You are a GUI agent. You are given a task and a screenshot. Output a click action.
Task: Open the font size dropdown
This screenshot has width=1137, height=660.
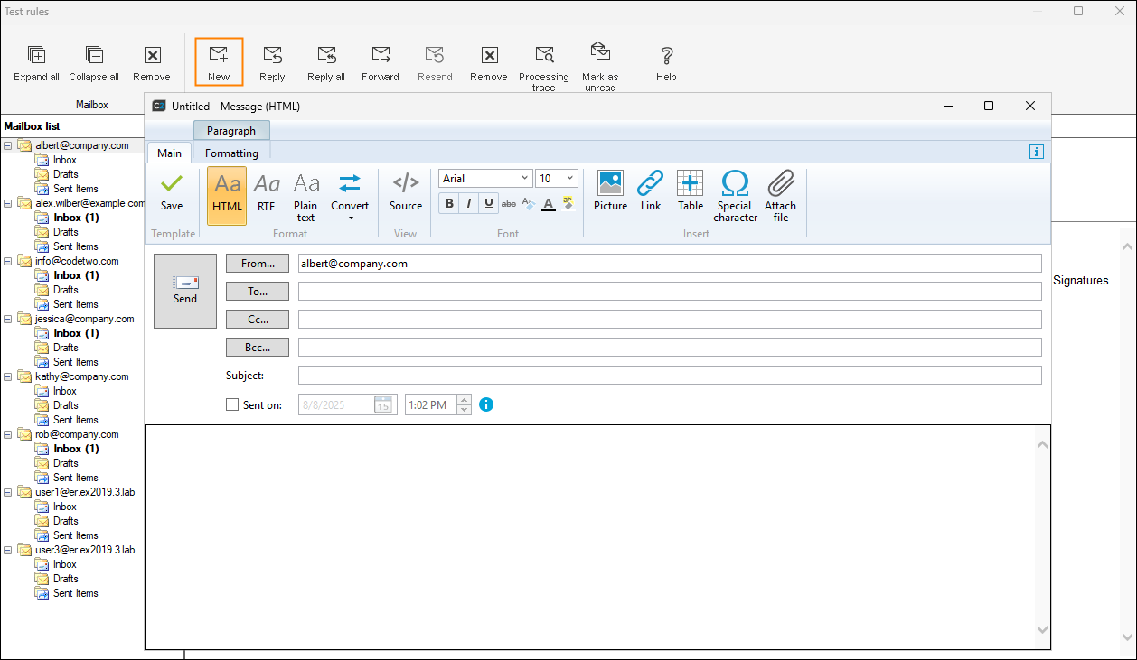569,179
